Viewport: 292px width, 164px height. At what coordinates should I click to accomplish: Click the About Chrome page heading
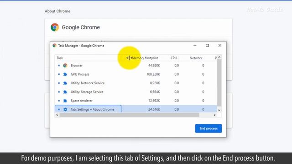pyautogui.click(x=57, y=11)
